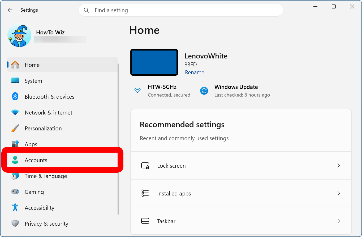Click the Privacy & security shield icon
Screen dimensions: 362x237
pos(15,224)
